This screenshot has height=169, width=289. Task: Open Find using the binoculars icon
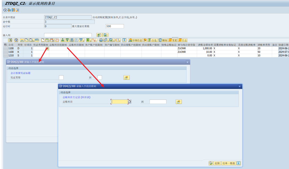coord(72,40)
